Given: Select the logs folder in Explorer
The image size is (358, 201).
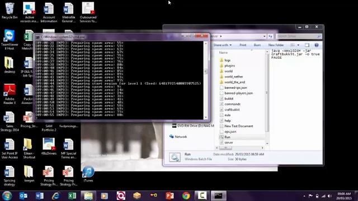Looking at the screenshot, I should (225, 60).
